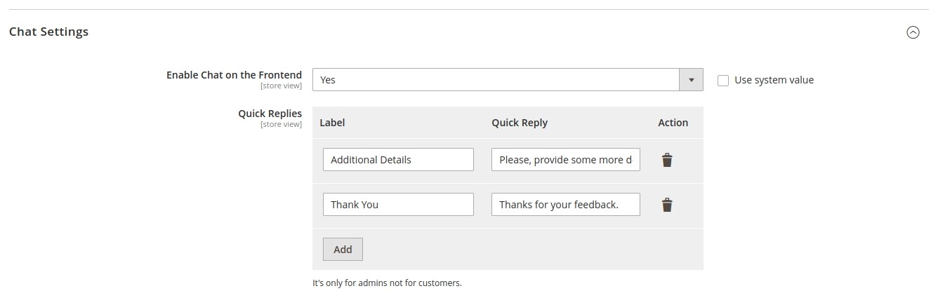
Task: Click the dropdown arrow beside Yes
Action: [x=691, y=80]
